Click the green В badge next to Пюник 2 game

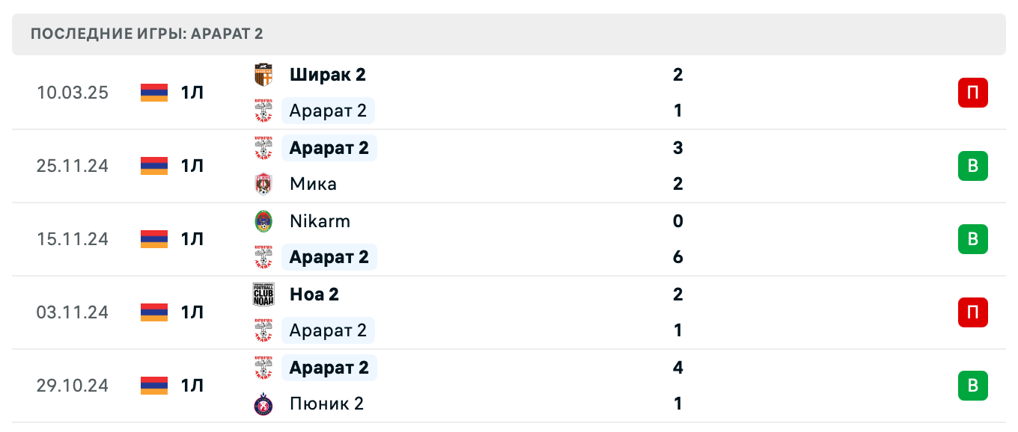coord(973,386)
